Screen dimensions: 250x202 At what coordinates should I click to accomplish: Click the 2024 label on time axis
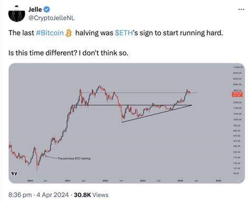[x=180, y=180]
